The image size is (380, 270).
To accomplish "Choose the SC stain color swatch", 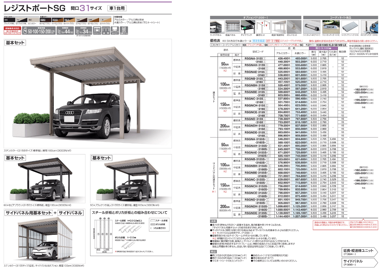I will pos(33,20).
